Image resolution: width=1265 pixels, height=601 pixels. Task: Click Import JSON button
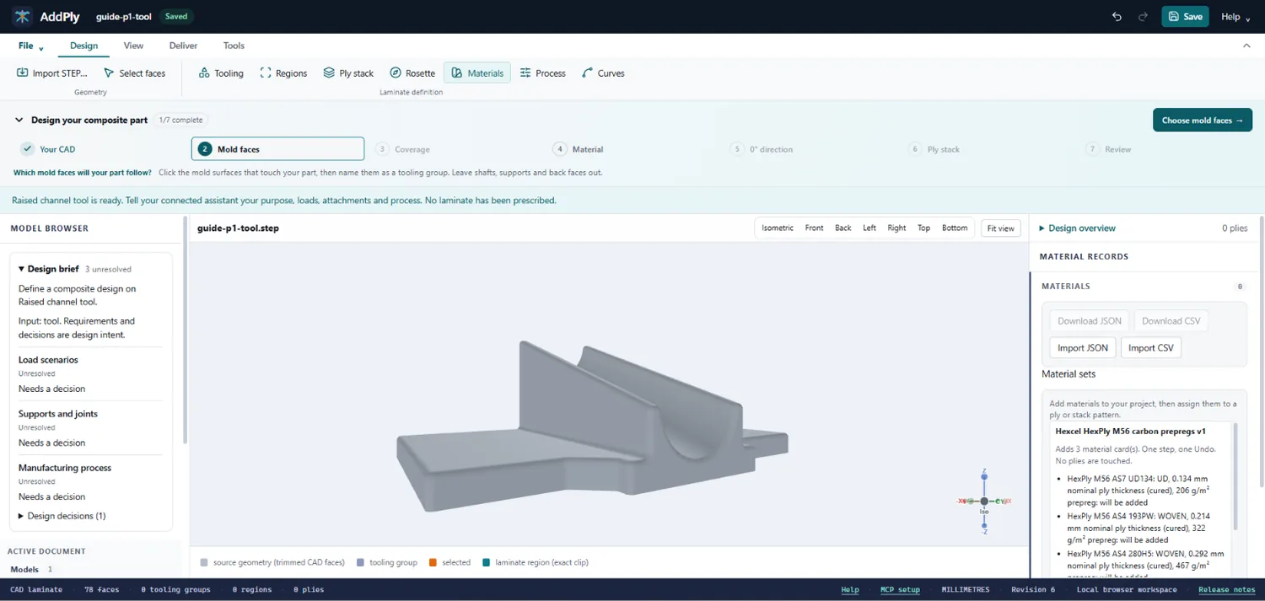[1083, 348]
